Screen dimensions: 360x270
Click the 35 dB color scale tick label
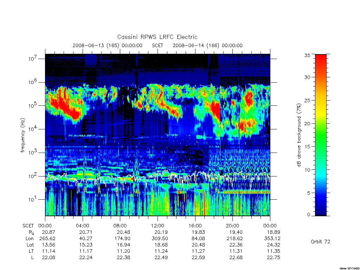tap(307, 55)
